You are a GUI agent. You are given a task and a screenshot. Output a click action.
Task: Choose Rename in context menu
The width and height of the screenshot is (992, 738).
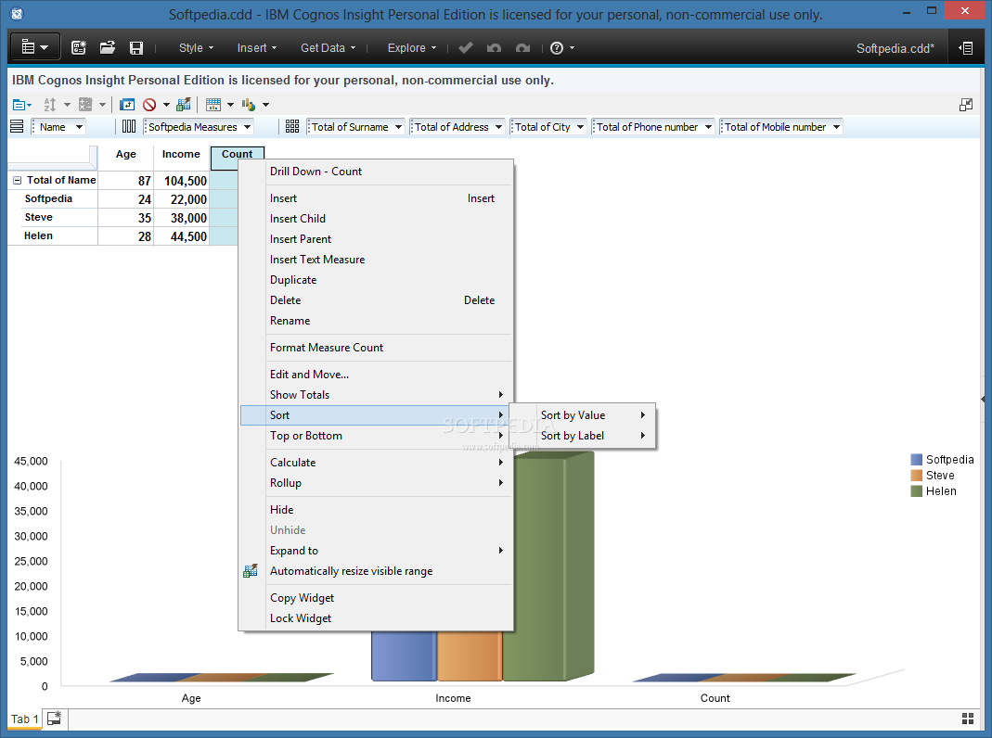[377, 321]
